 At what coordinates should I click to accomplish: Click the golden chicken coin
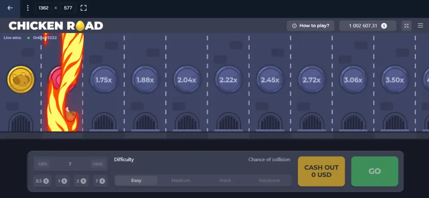21,79
